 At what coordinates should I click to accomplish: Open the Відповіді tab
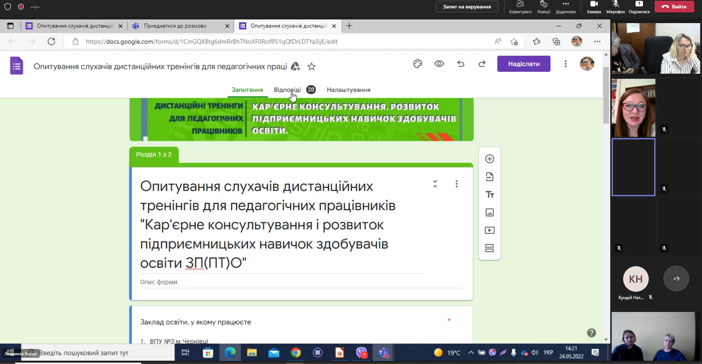point(287,90)
